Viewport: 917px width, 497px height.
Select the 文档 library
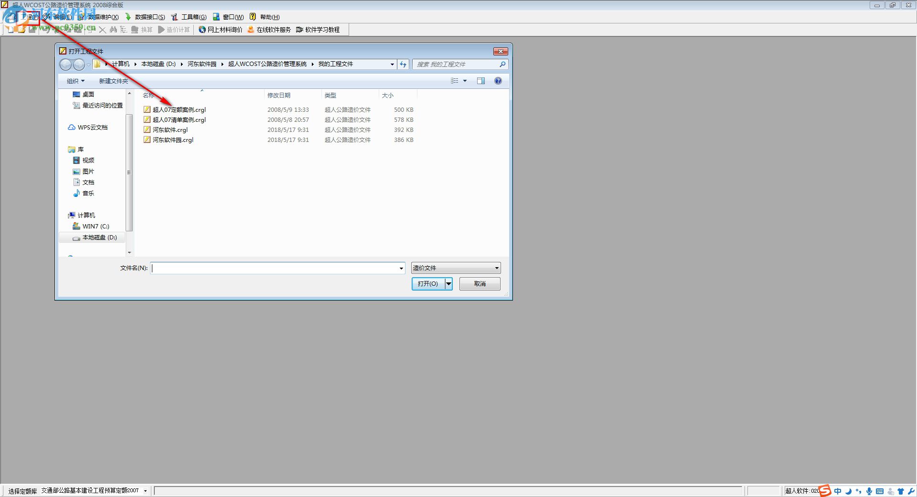pos(84,183)
